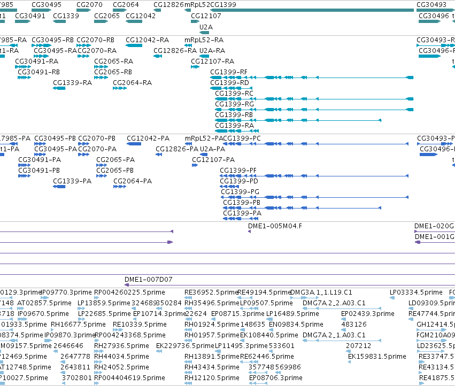This screenshot has width=455, height=386.
Task: Open protein label CG12042-PA
Action: pos(148,138)
